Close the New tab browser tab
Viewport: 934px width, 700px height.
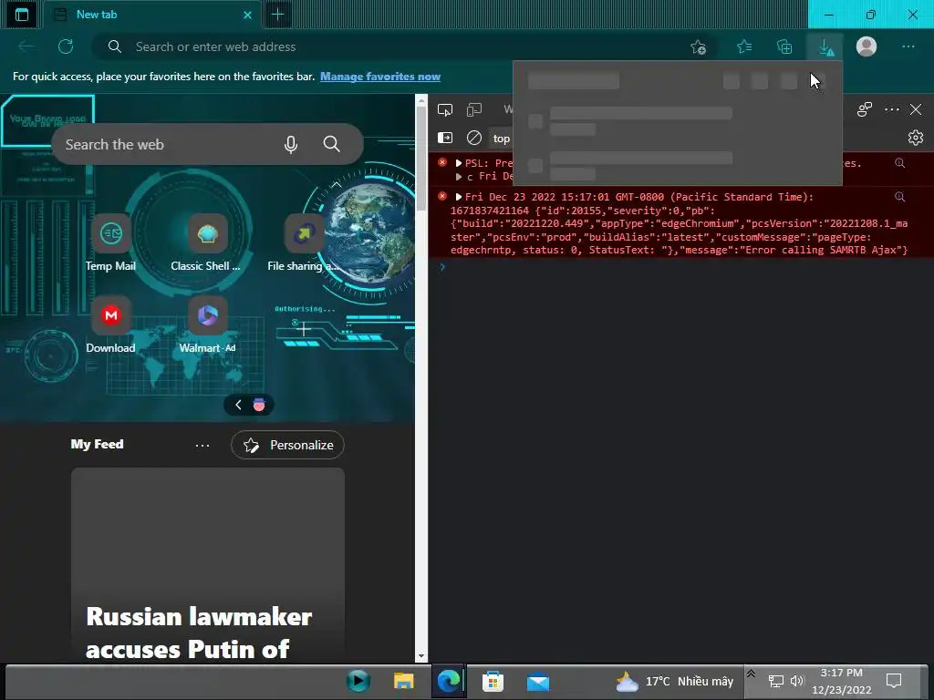[247, 15]
